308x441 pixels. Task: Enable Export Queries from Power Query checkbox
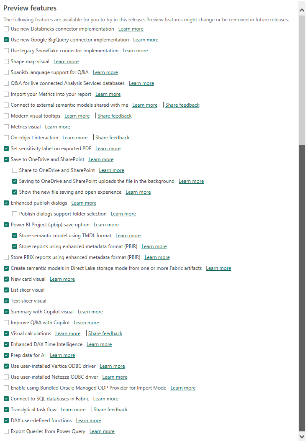click(6, 431)
